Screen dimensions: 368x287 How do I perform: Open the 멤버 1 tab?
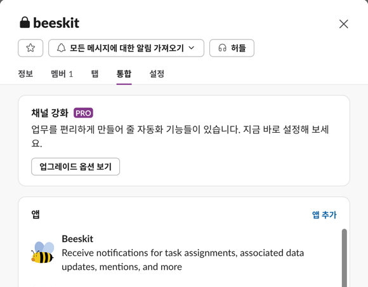[x=62, y=74]
